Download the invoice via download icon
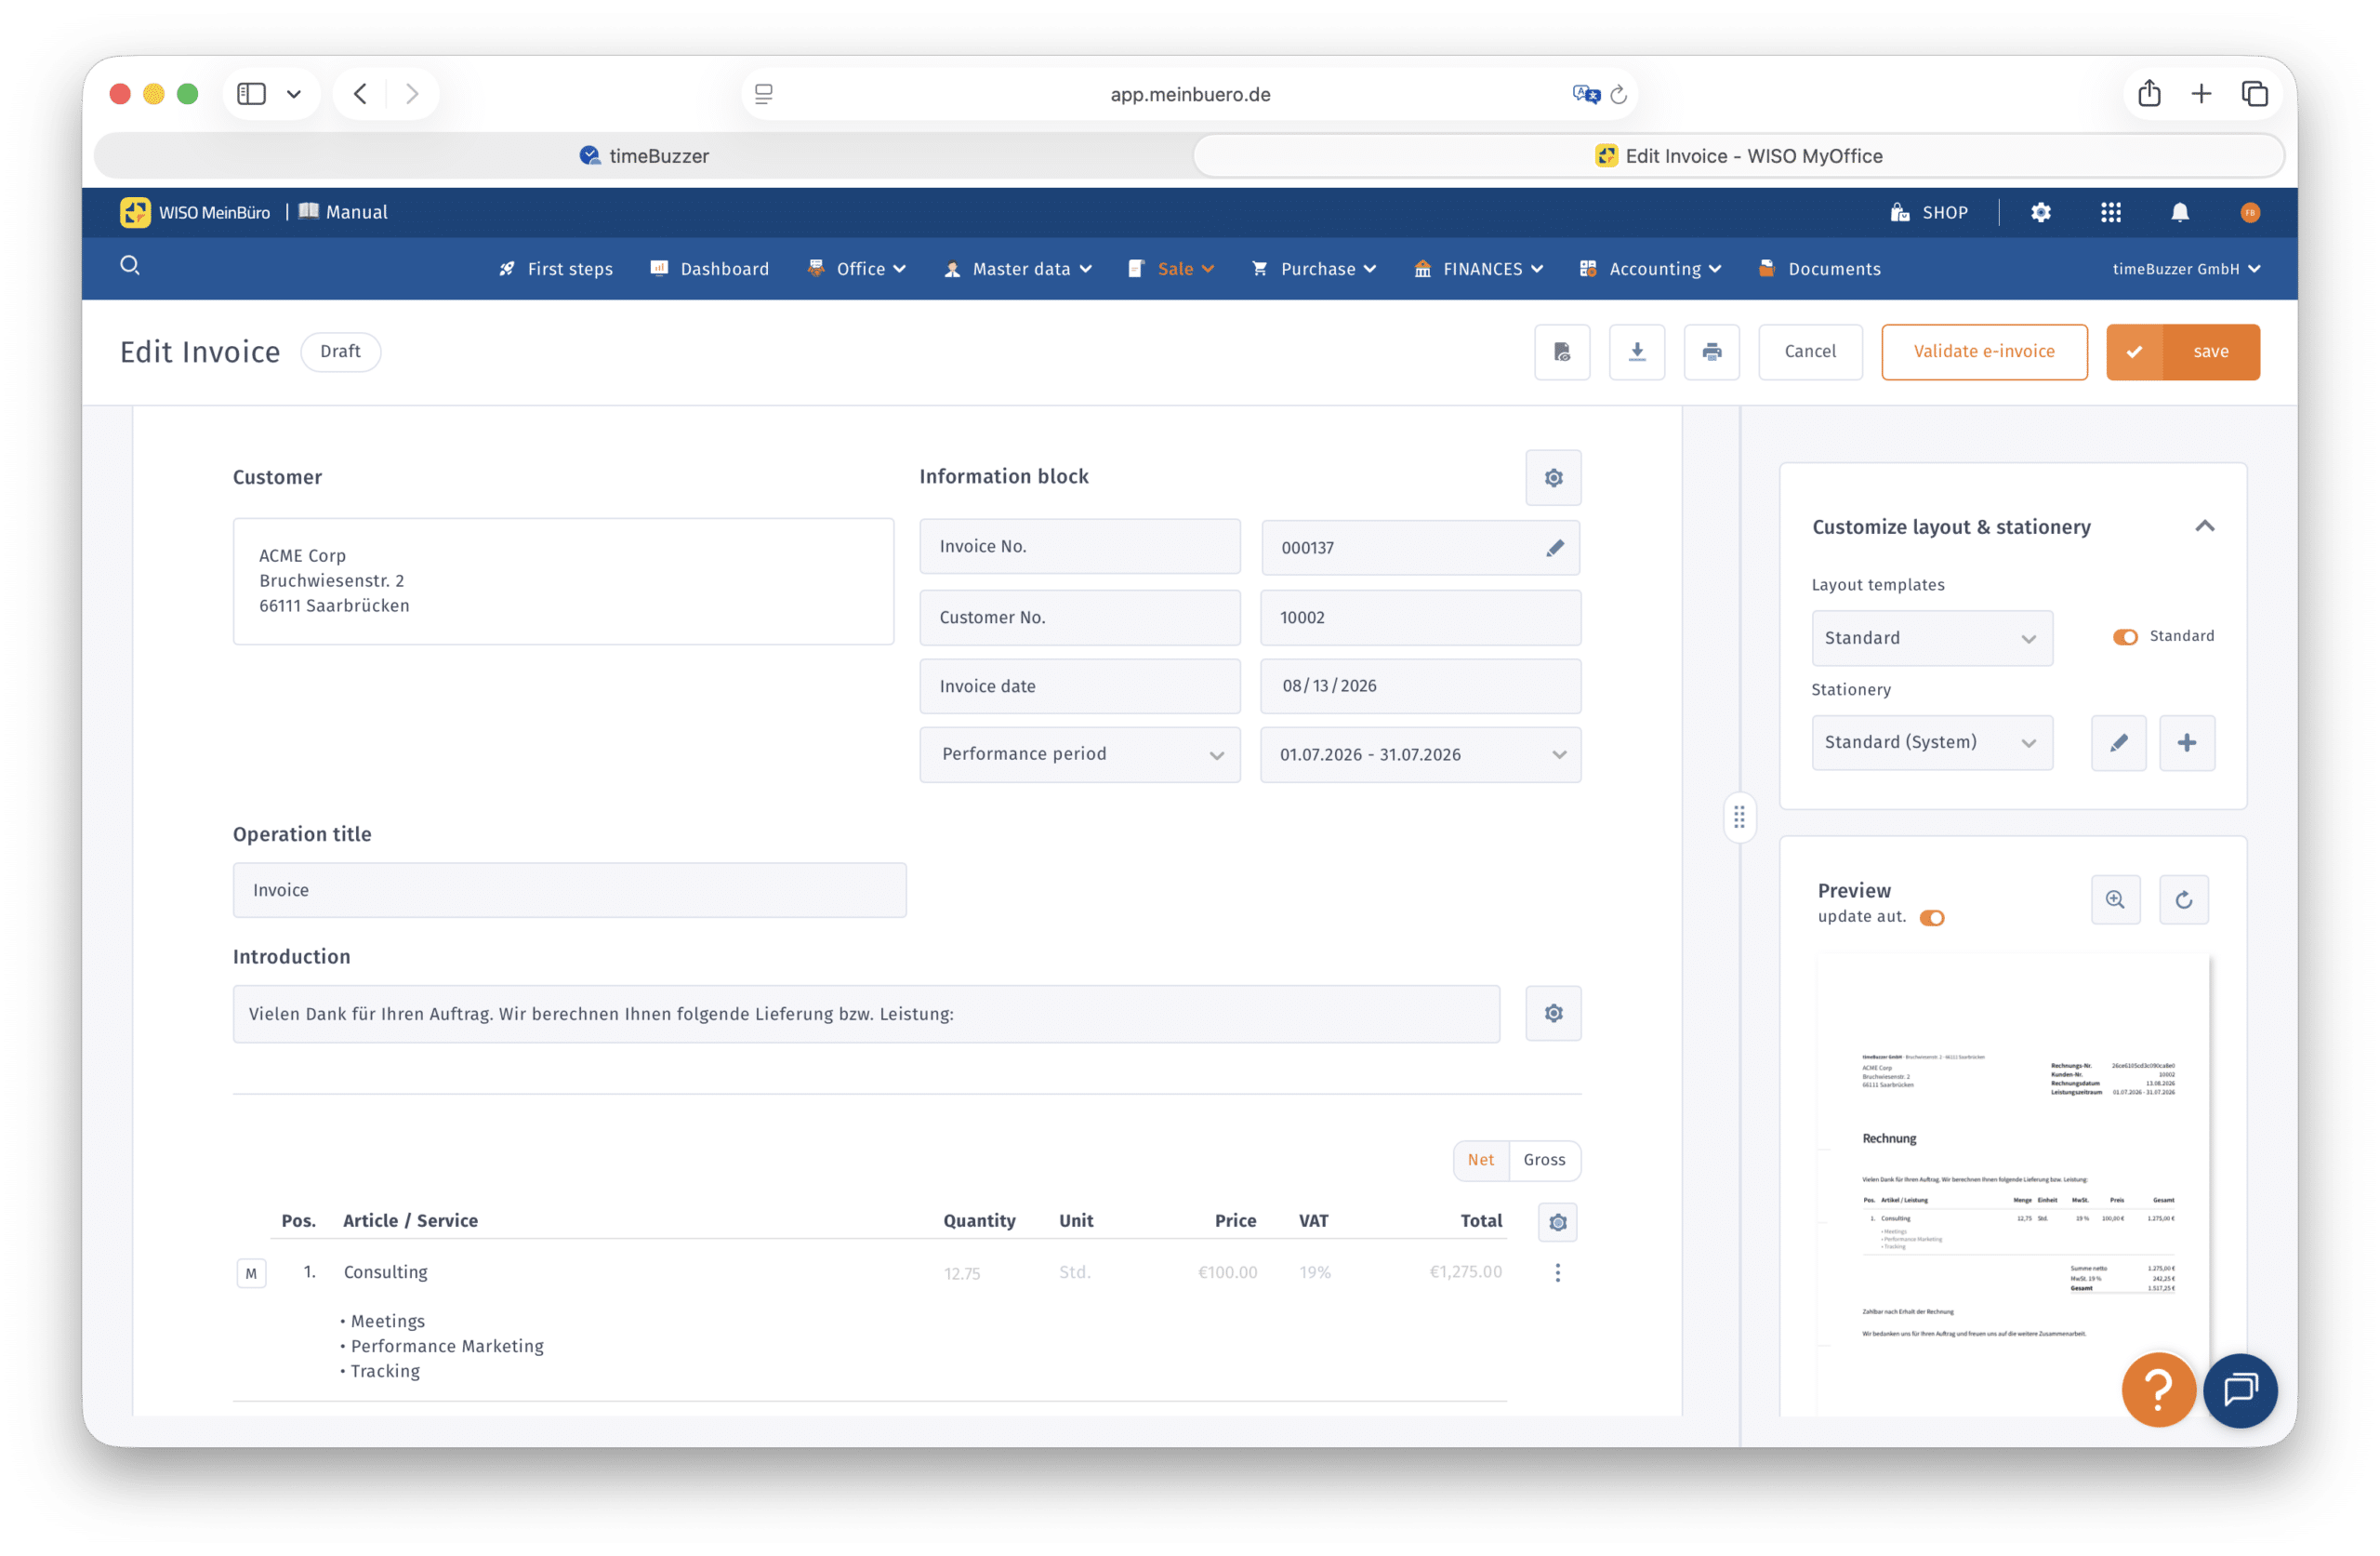The image size is (2380, 1556). 1637,352
